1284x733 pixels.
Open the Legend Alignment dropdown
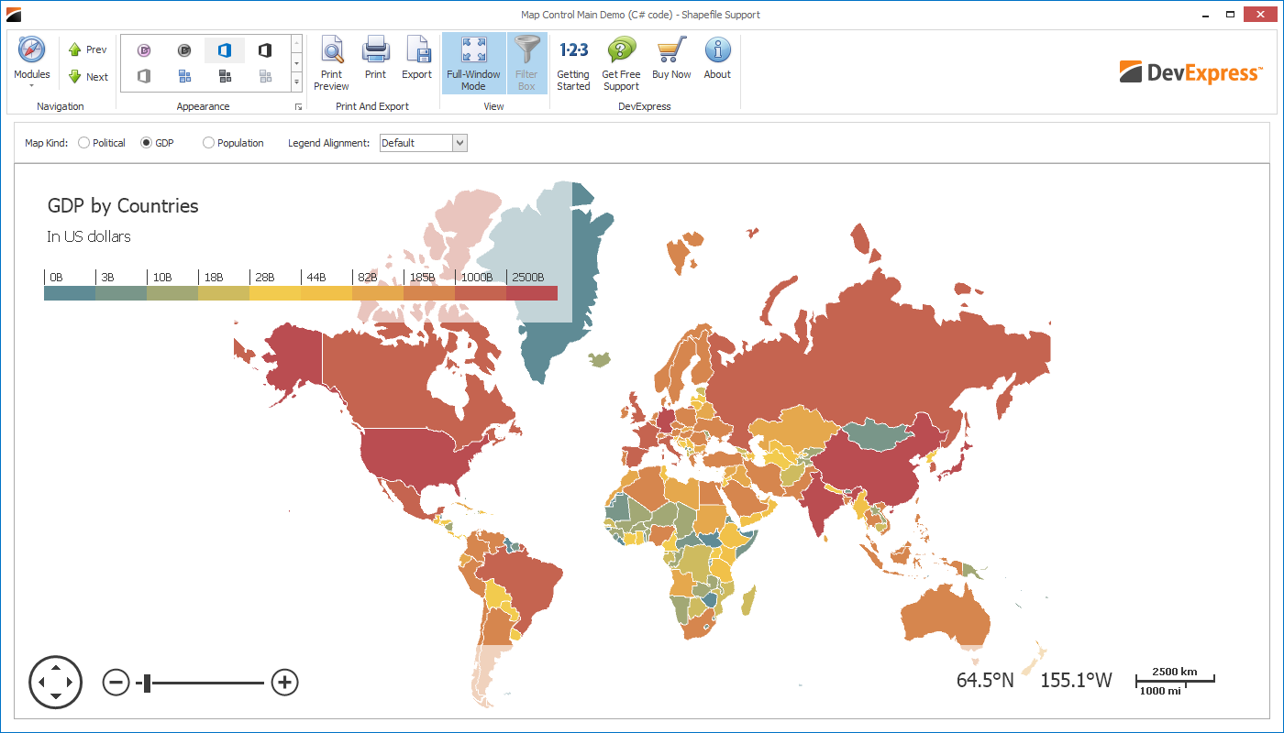(x=459, y=143)
